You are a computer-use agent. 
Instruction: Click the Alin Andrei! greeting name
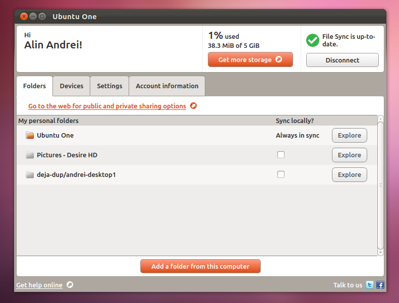pyautogui.click(x=53, y=45)
